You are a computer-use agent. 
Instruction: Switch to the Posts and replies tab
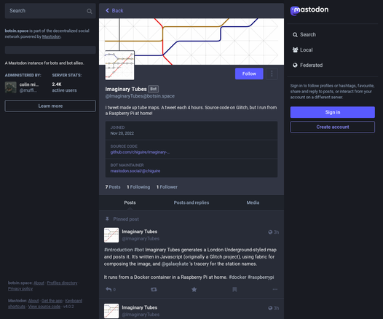(191, 202)
